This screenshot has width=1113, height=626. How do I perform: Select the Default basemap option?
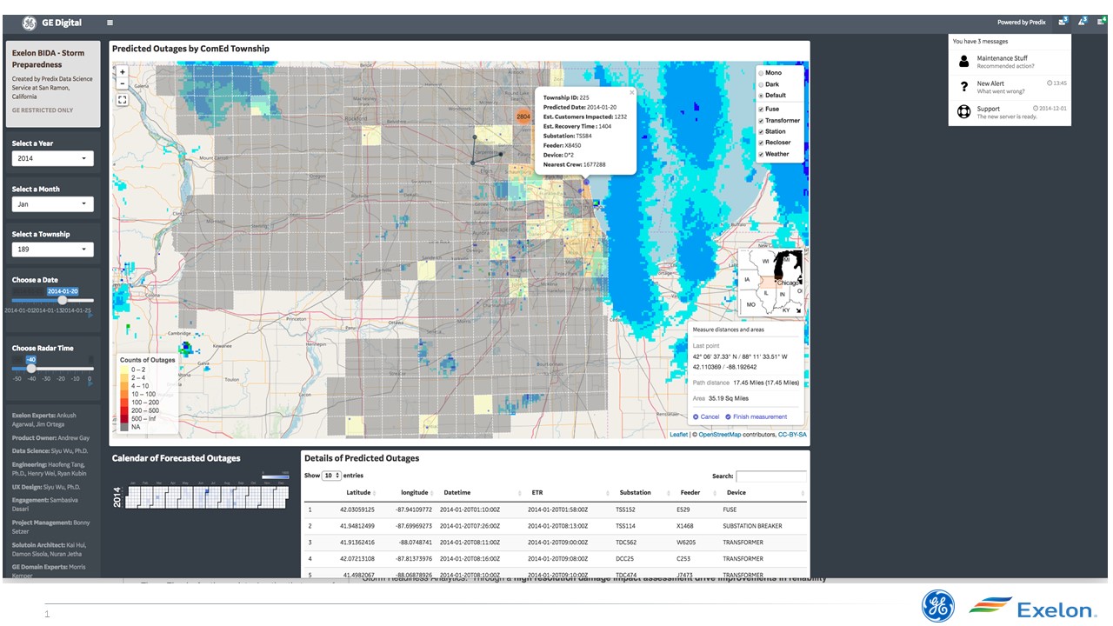point(761,96)
